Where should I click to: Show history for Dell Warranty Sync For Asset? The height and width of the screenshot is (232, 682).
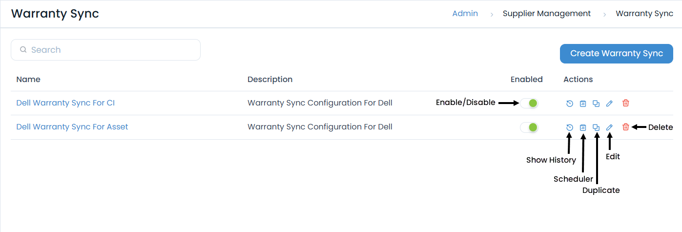569,127
